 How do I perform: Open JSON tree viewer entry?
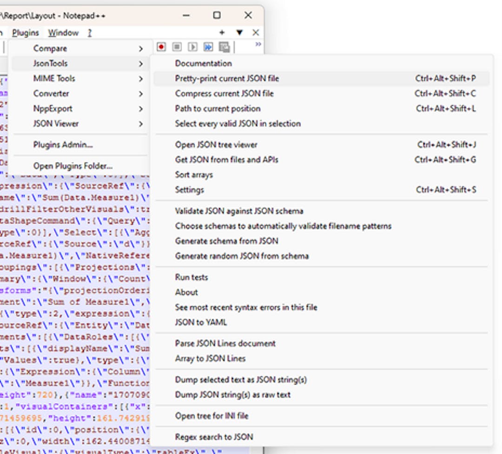pyautogui.click(x=322, y=144)
